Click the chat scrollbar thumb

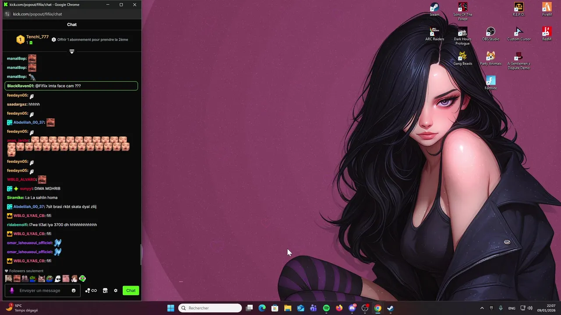141,255
